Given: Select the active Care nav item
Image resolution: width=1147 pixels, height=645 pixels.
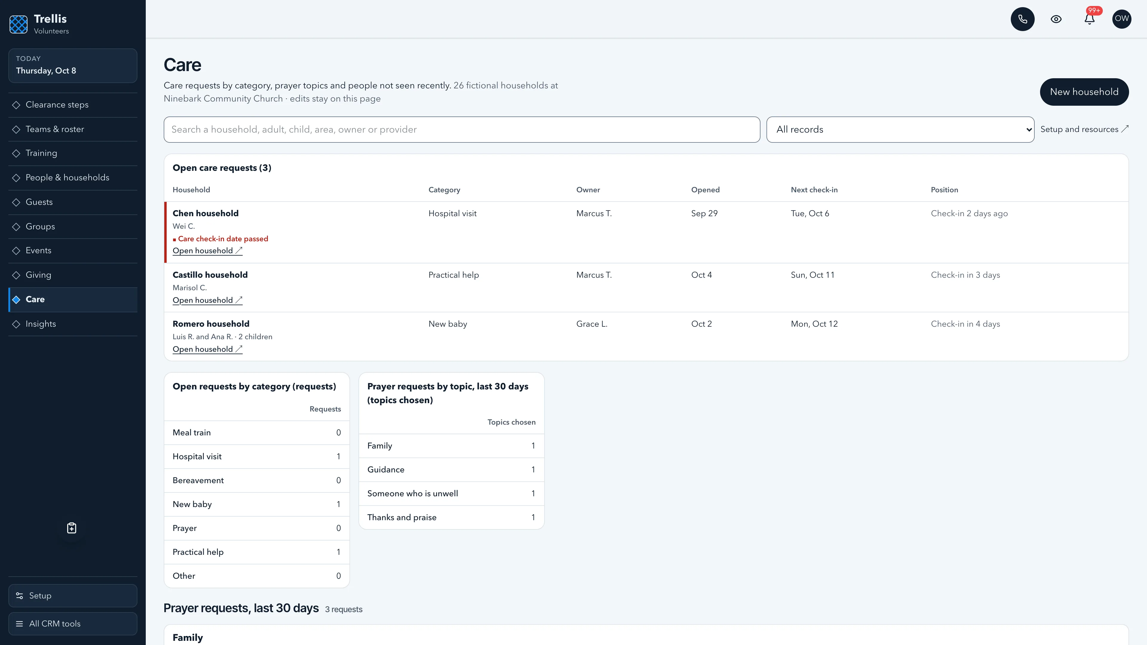Looking at the screenshot, I should pos(73,300).
